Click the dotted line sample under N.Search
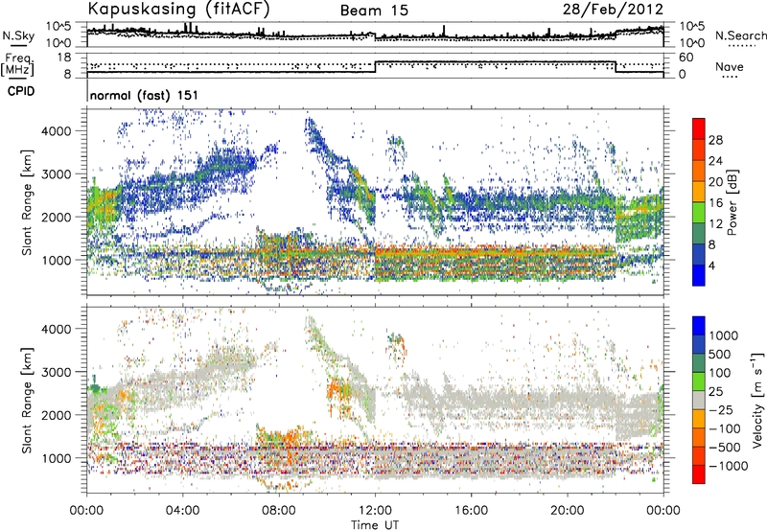The width and height of the screenshot is (767, 531). click(740, 45)
